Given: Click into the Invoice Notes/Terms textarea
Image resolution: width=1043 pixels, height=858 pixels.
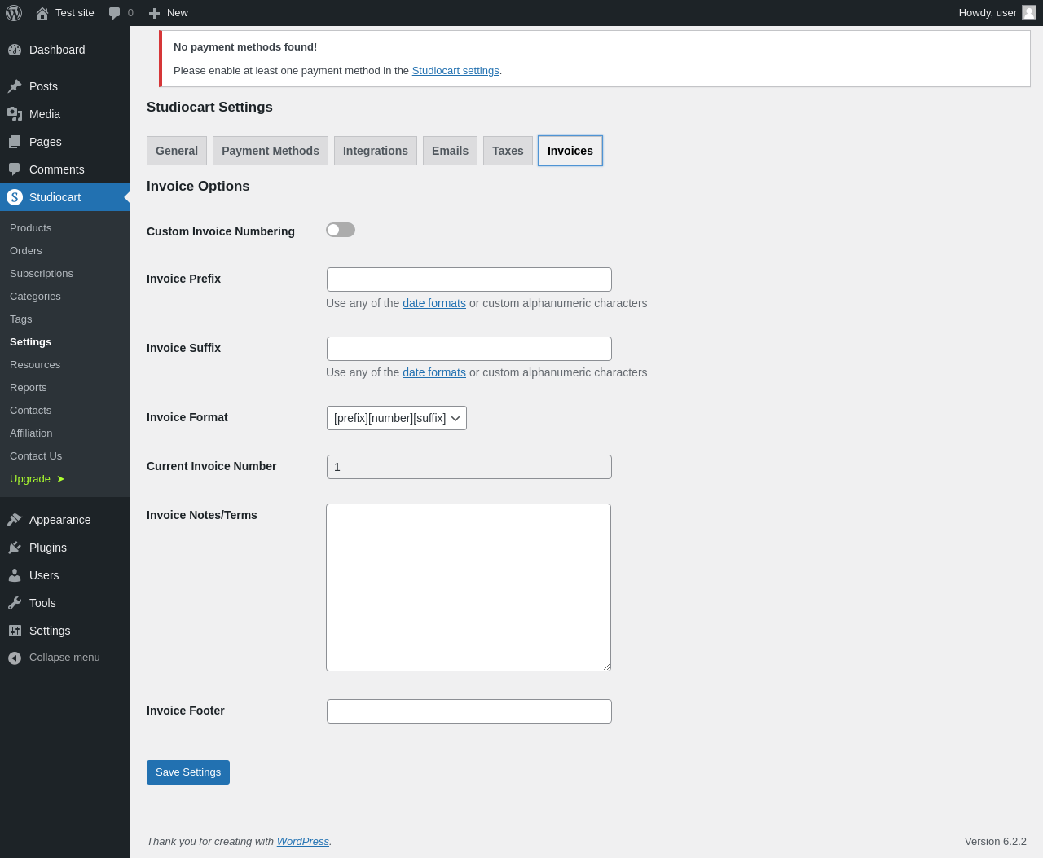Looking at the screenshot, I should click(x=469, y=587).
